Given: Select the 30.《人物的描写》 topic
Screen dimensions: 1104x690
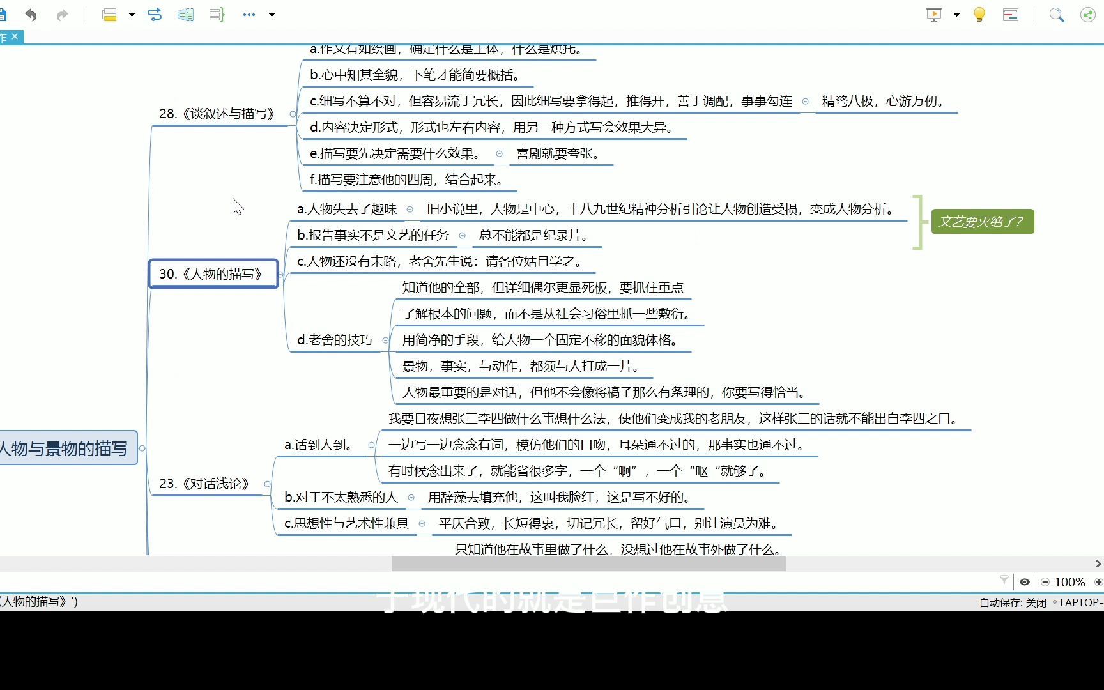Looking at the screenshot, I should [x=213, y=274].
